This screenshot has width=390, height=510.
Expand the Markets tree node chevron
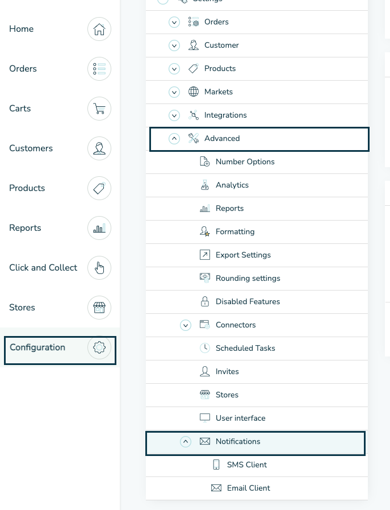(x=174, y=92)
